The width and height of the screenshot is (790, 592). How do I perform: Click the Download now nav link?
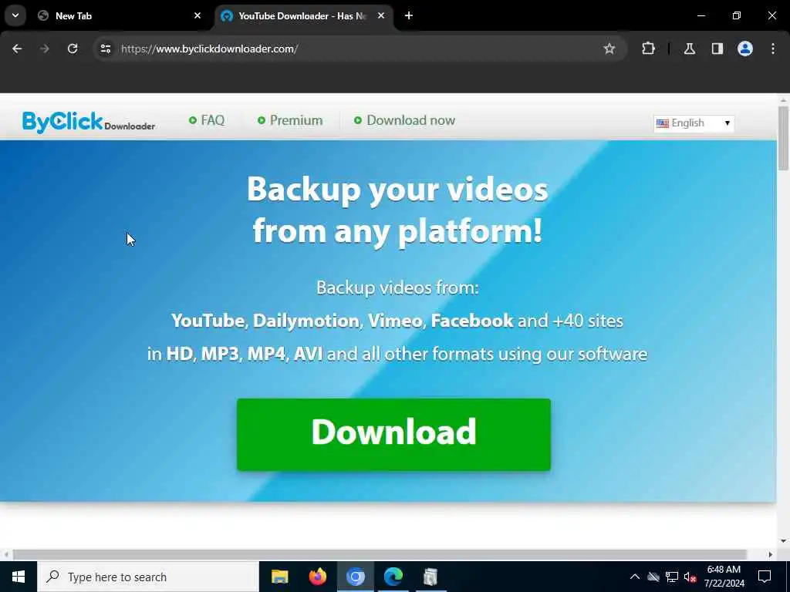(x=404, y=120)
